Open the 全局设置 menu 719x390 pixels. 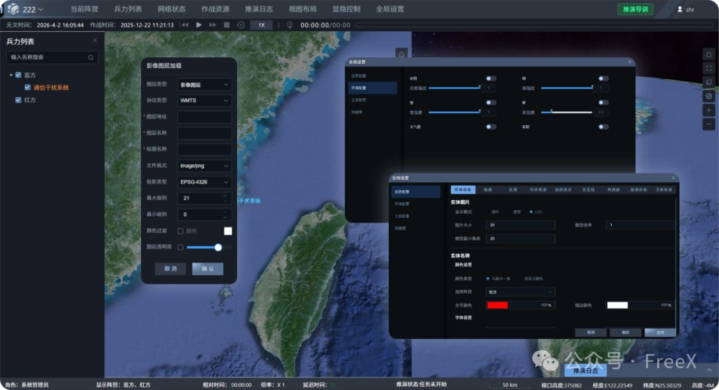click(x=389, y=9)
